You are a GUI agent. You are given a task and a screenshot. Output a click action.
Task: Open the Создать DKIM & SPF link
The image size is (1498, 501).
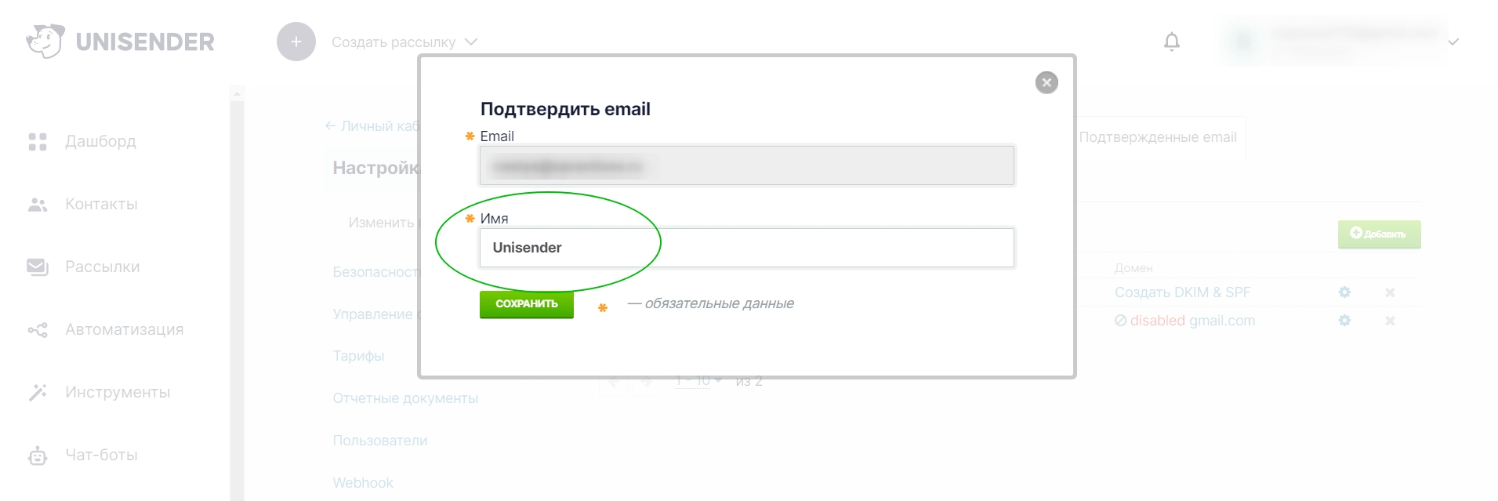pyautogui.click(x=1182, y=292)
